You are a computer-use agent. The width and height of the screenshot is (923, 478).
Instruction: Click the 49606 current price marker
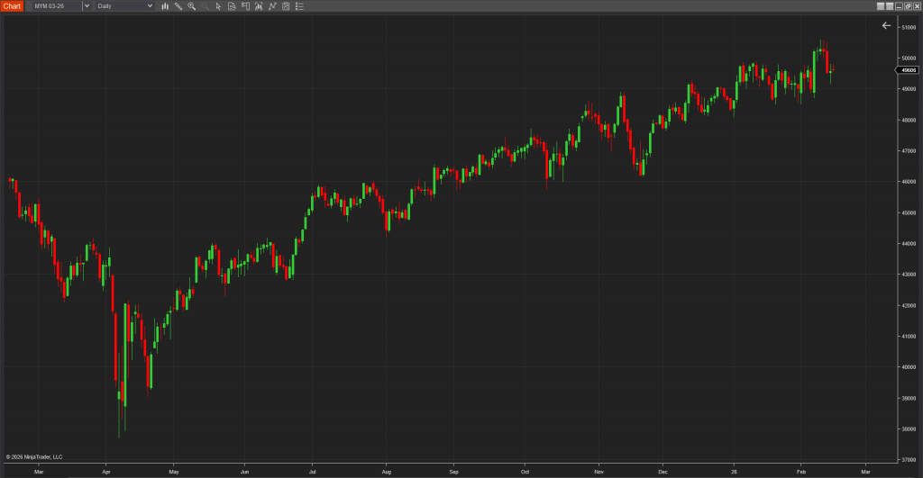point(906,70)
